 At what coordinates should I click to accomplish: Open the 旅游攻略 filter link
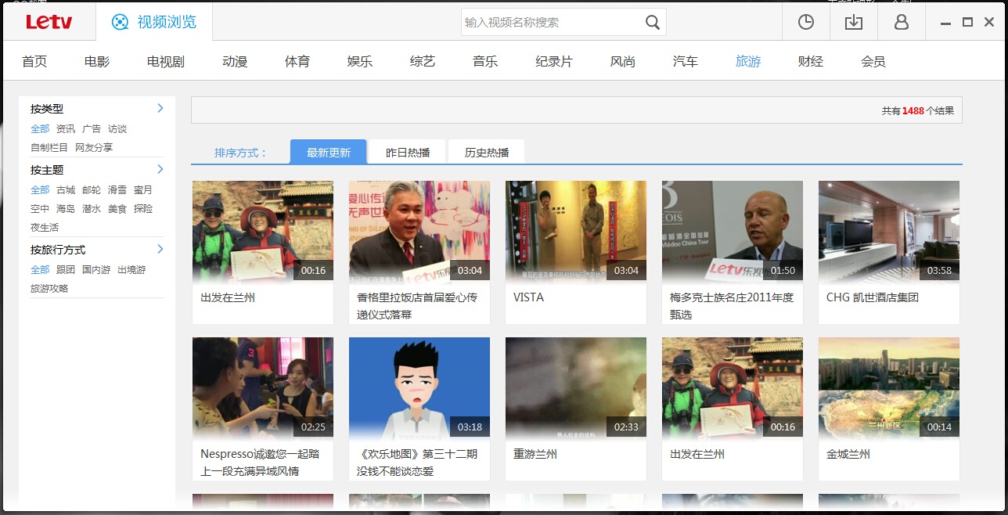tap(49, 288)
